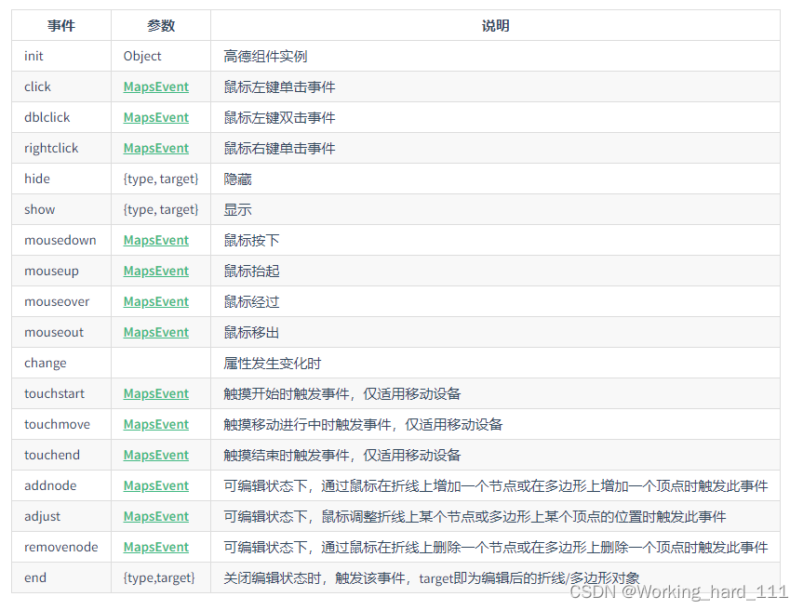Select the hide event cell

(x=61, y=179)
